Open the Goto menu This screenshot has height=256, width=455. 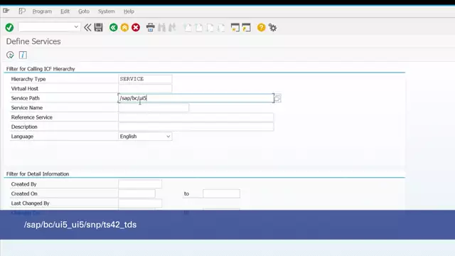[x=84, y=11]
